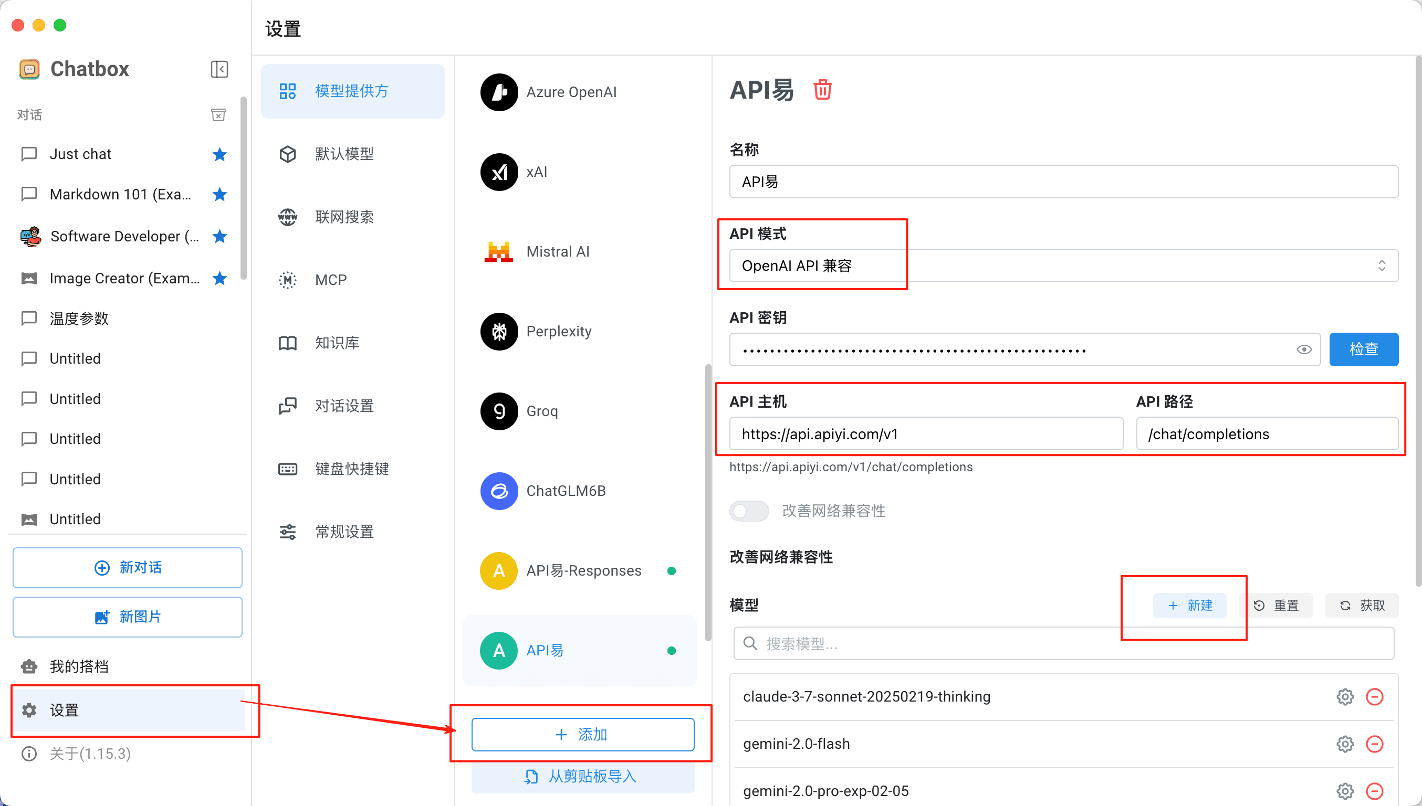Unstar the Just chat conversation

(220, 154)
